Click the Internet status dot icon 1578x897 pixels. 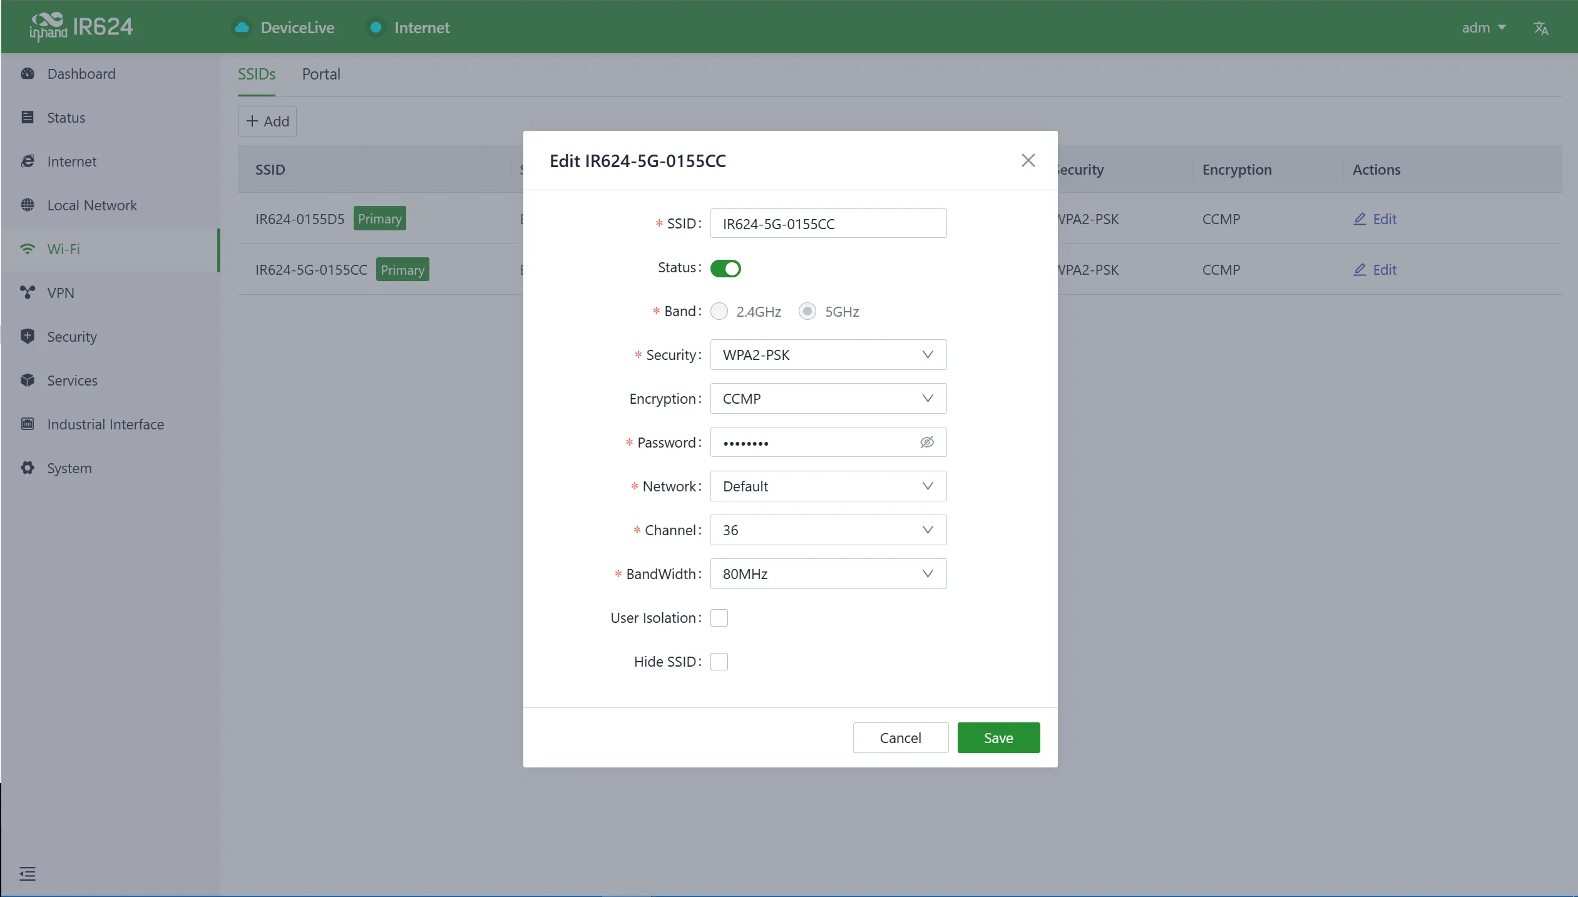[x=376, y=28]
